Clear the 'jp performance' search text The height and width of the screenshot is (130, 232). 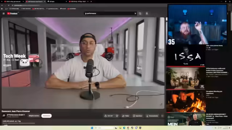tap(135, 13)
